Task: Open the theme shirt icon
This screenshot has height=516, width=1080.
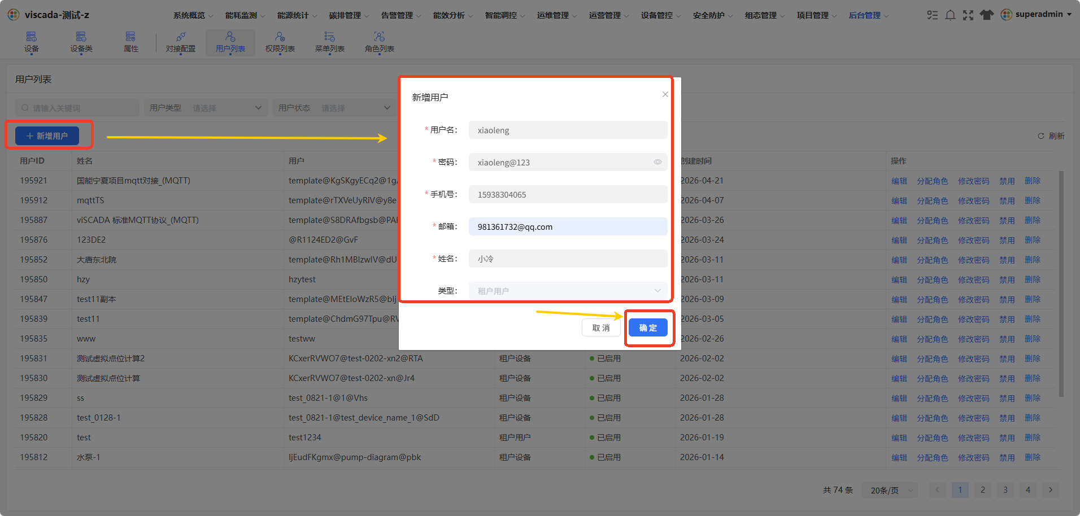Action: click(986, 15)
